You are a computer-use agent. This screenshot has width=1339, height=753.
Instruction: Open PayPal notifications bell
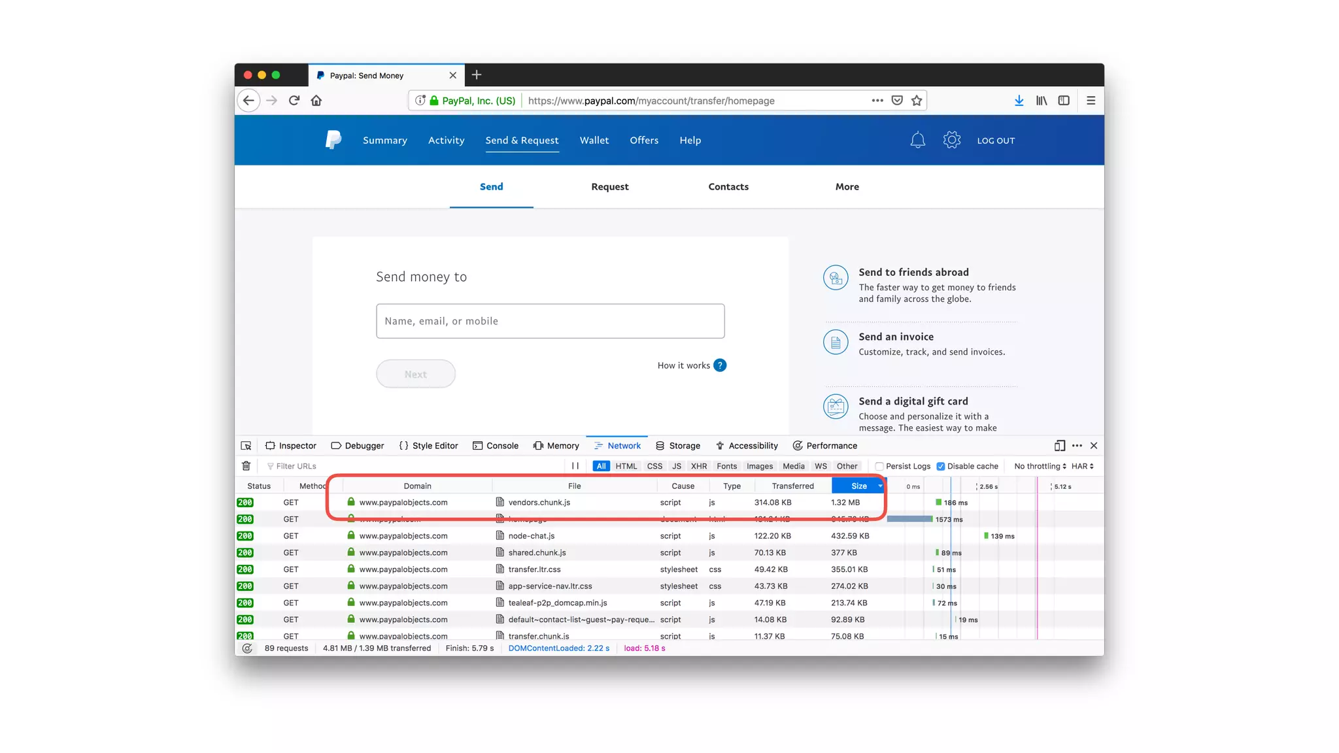(917, 140)
